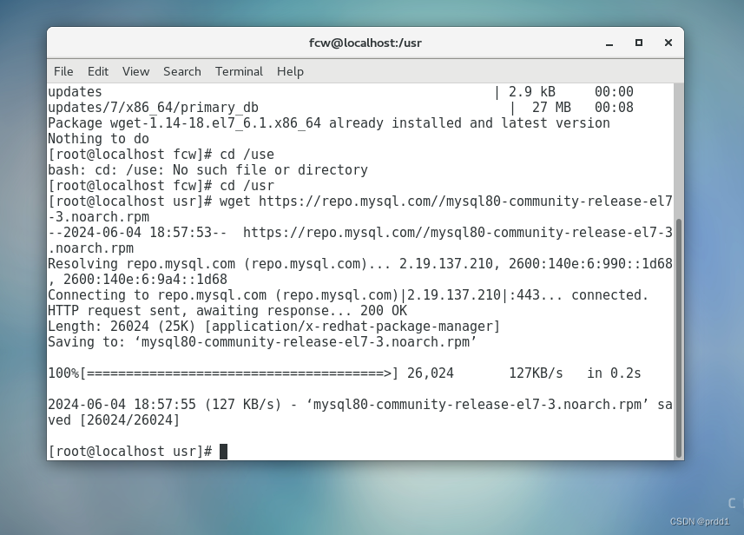Click the '2.9 kB' updates size
The image size is (744, 535).
click(x=532, y=91)
